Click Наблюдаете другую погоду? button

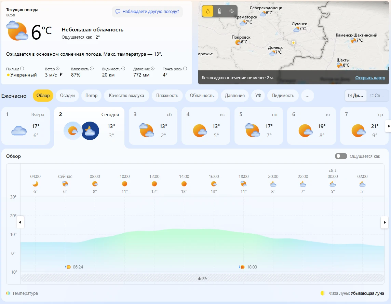[147, 12]
